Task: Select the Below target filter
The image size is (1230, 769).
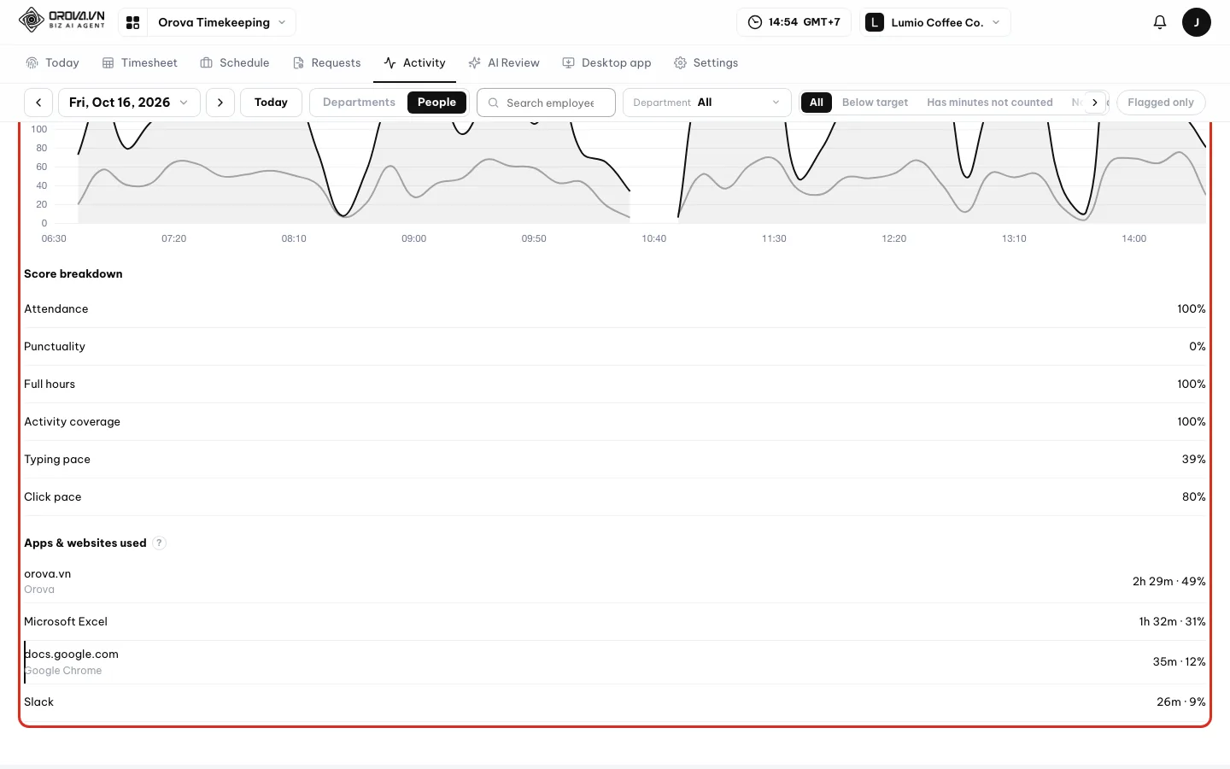Action: pyautogui.click(x=875, y=103)
